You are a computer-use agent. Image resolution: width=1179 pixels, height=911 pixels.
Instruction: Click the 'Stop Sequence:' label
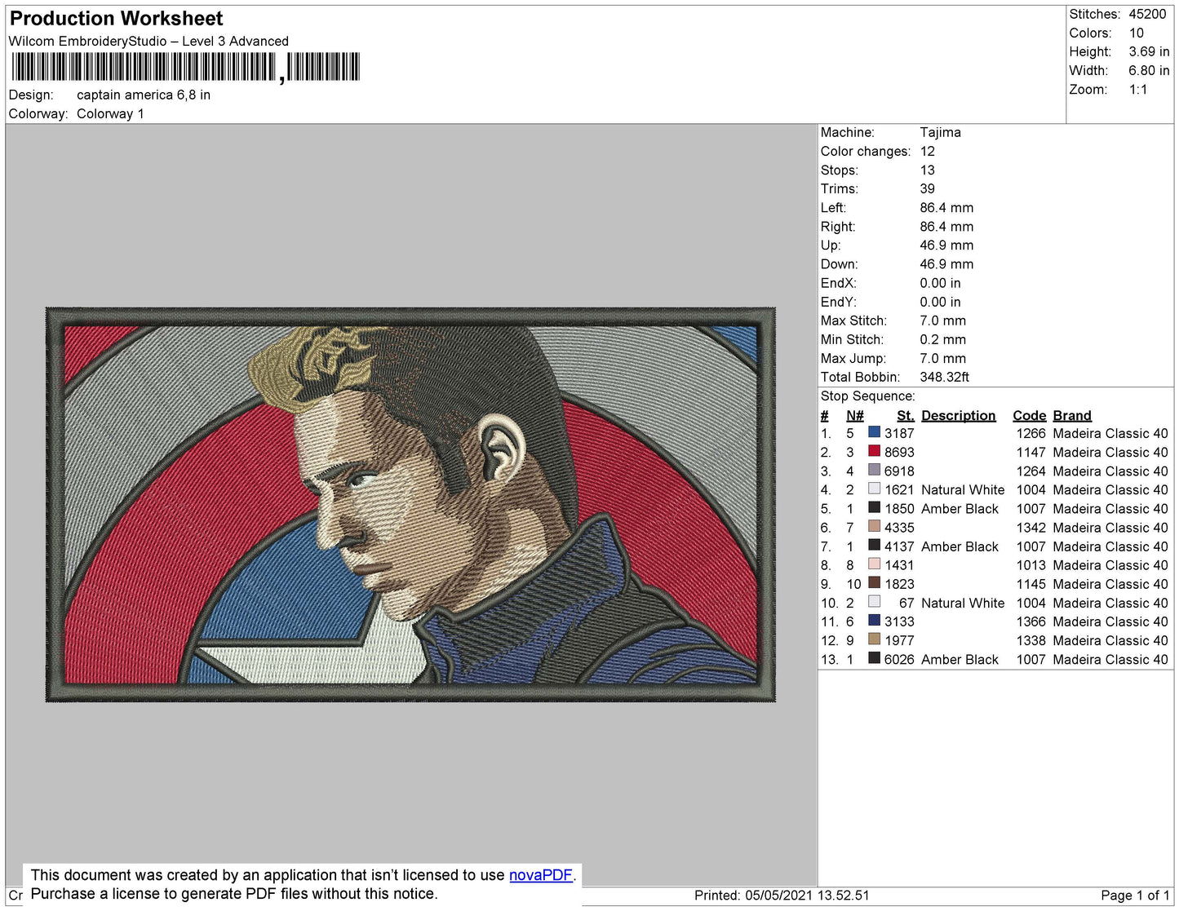coord(867,396)
